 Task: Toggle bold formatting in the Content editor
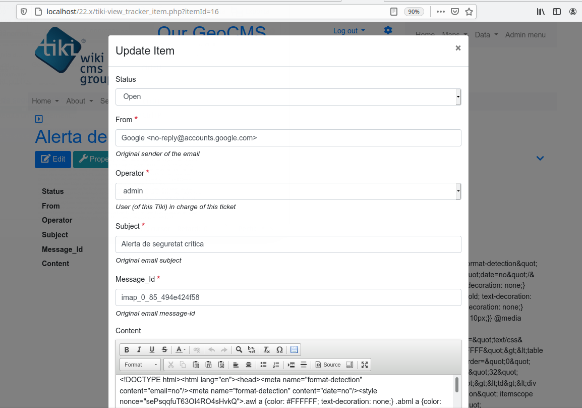tap(127, 349)
